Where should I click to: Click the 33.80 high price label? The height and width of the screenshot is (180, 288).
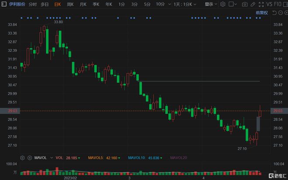58,22
